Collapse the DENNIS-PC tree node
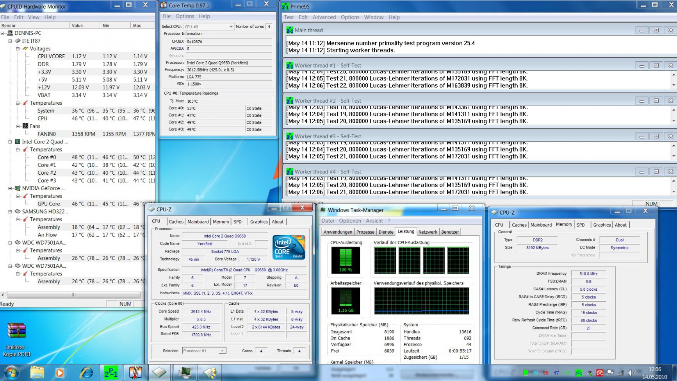 coord(3,33)
